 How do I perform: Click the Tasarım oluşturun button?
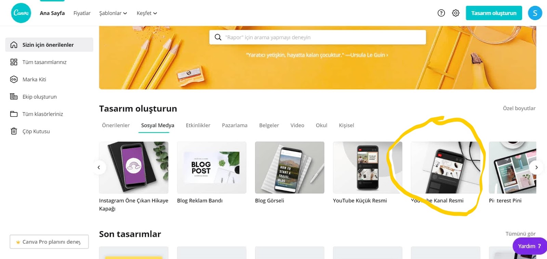(x=494, y=13)
